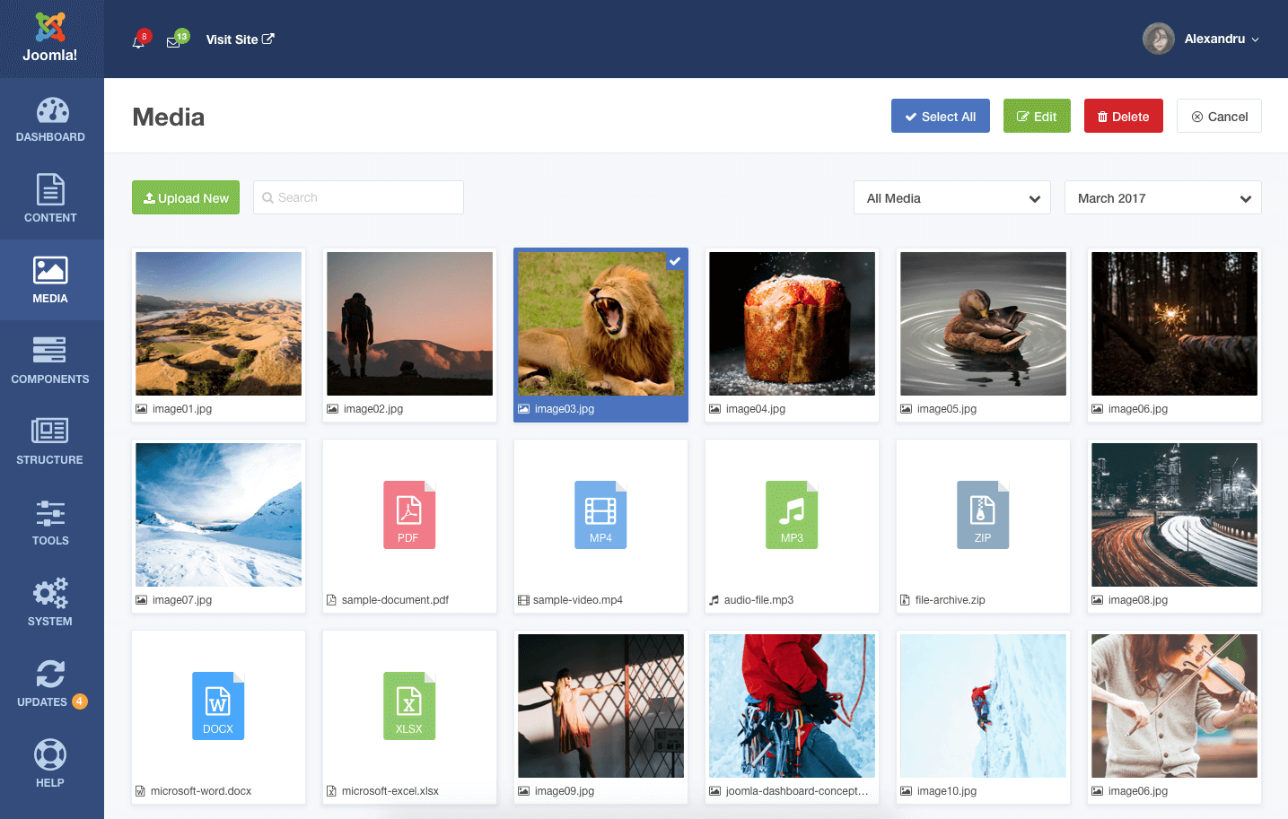Image resolution: width=1288 pixels, height=819 pixels.
Task: Open the notifications bell icon
Action: tap(138, 41)
